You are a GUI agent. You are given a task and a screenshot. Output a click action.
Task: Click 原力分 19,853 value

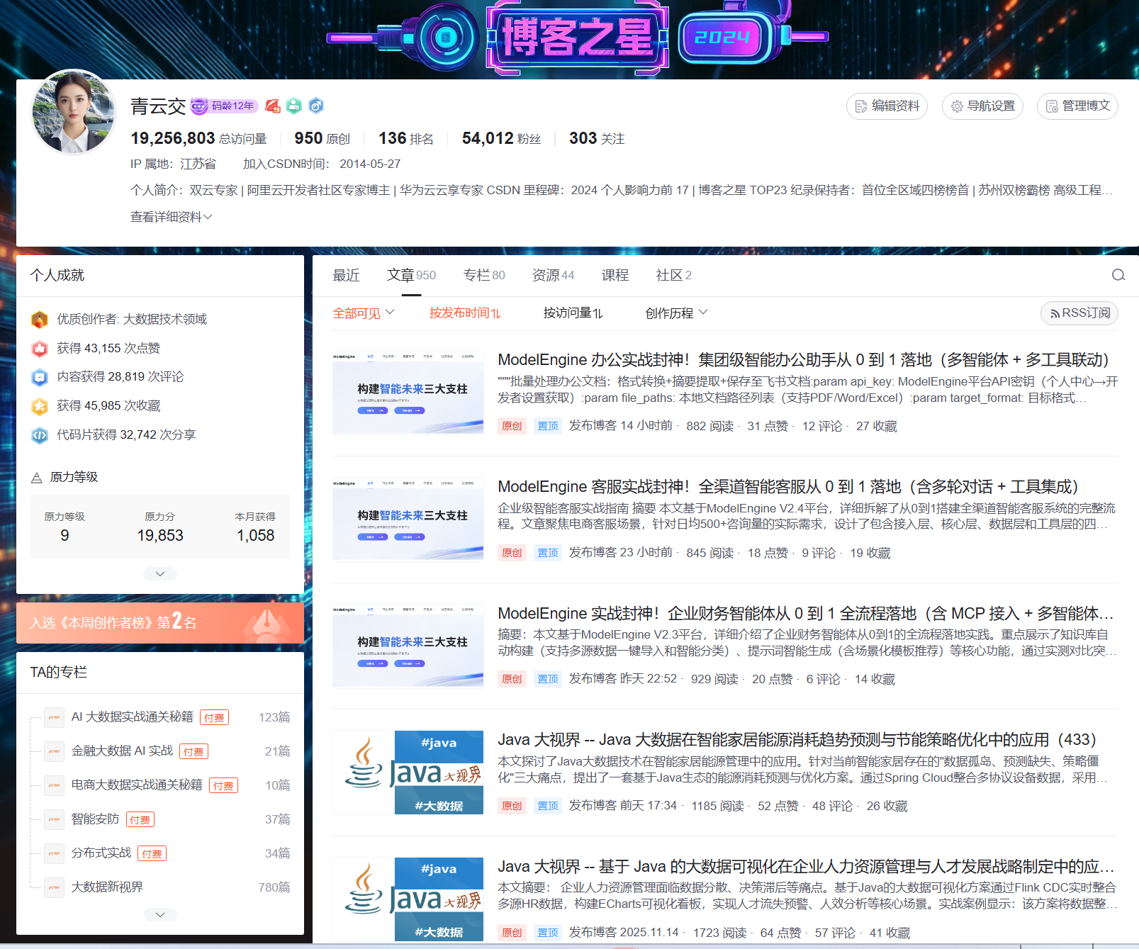pyautogui.click(x=160, y=536)
